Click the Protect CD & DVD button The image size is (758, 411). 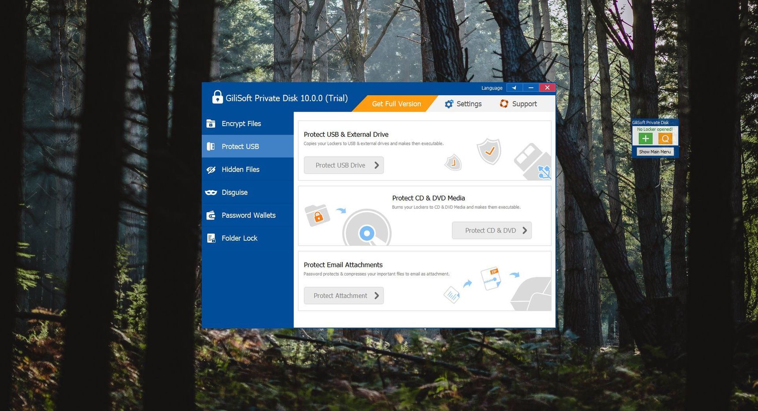point(492,230)
